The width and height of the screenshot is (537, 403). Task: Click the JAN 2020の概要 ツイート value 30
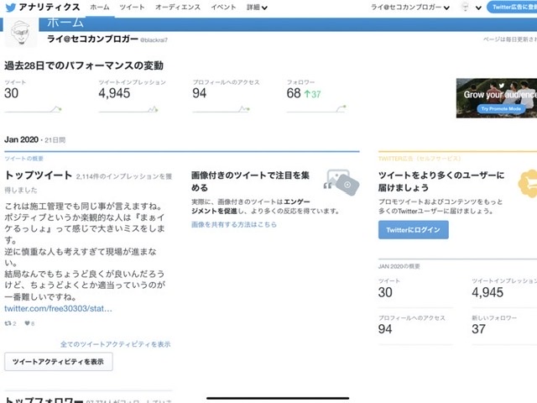coord(385,292)
